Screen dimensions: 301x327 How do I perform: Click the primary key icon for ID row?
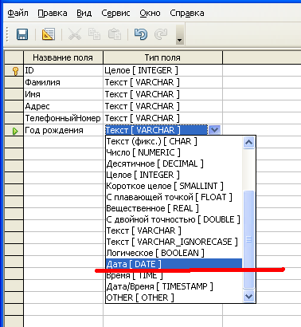(x=15, y=71)
